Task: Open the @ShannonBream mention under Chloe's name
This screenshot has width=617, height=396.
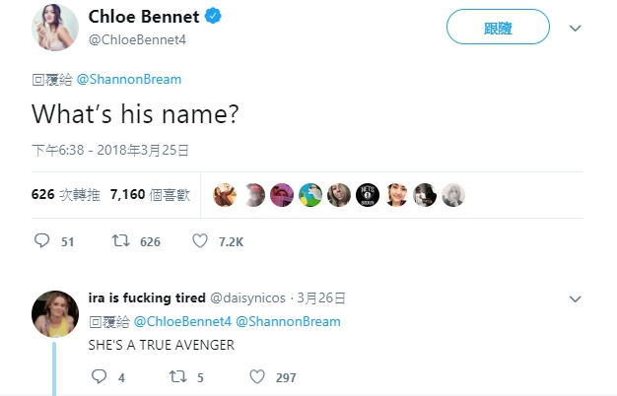Action: [x=128, y=79]
